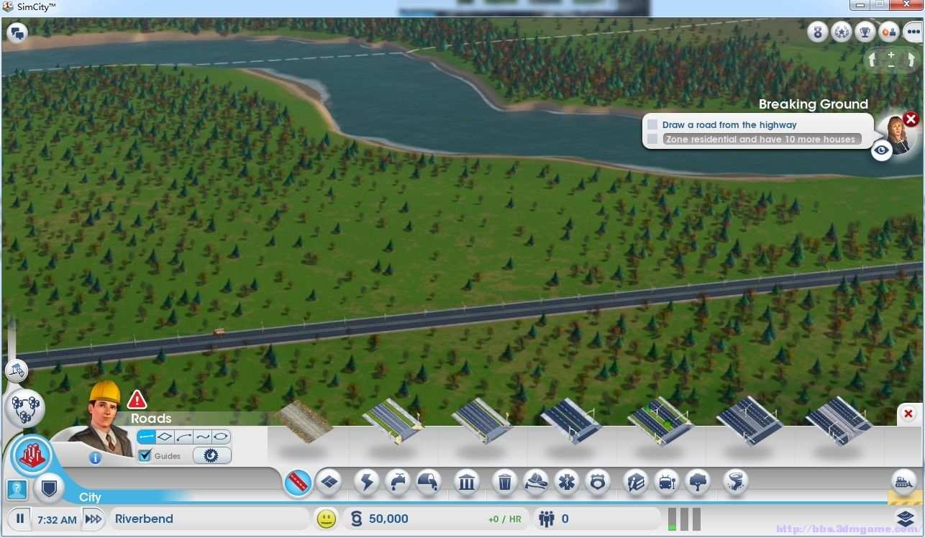The image size is (925, 538).
Task: Open the star wreath challenges icon
Action: [x=841, y=32]
